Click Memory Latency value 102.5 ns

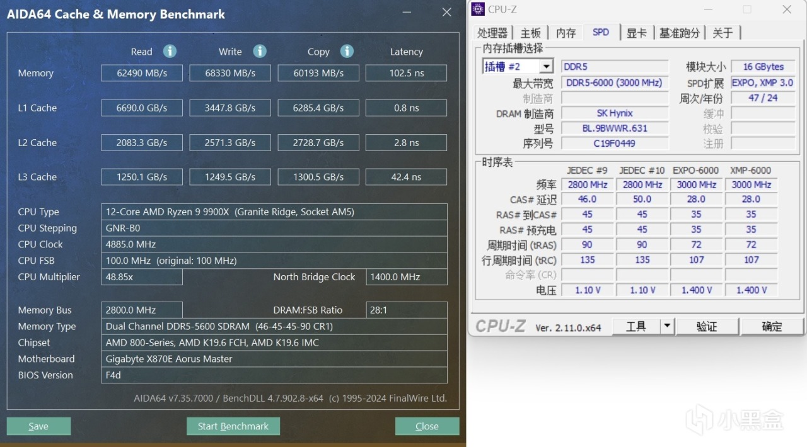(407, 73)
